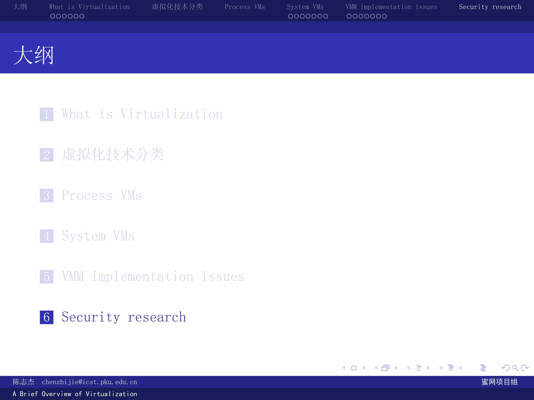The height and width of the screenshot is (400, 534).
Task: Open System VMs in header bar
Action: pos(305,7)
